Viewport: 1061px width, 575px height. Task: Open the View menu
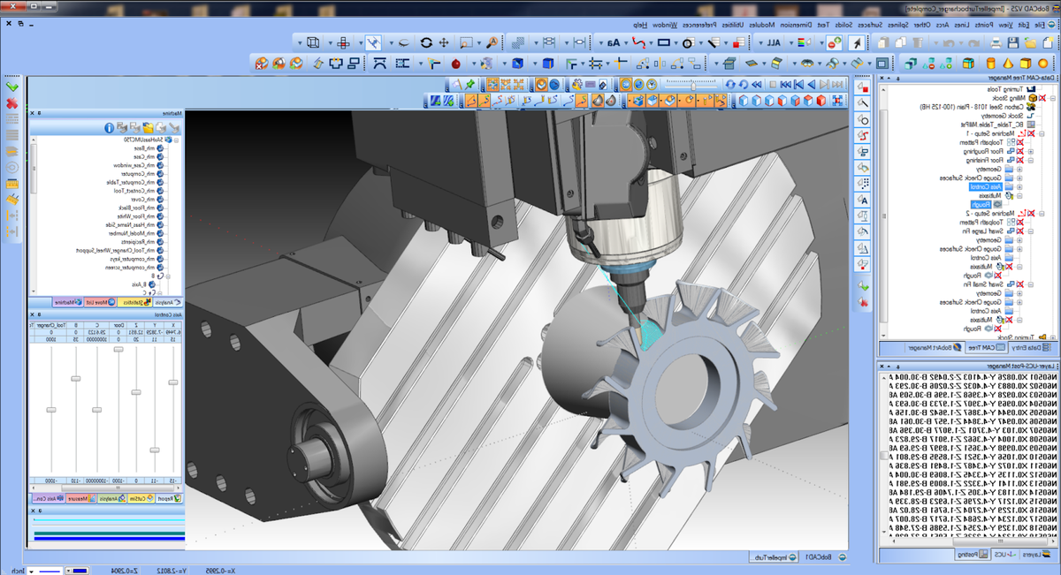1005,25
